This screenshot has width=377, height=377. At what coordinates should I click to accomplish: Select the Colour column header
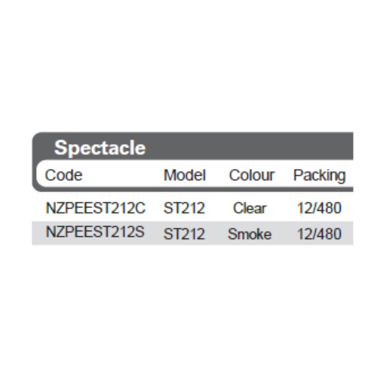[252, 175]
